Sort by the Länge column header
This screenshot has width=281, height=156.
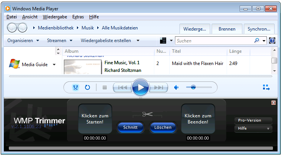(x=239, y=51)
